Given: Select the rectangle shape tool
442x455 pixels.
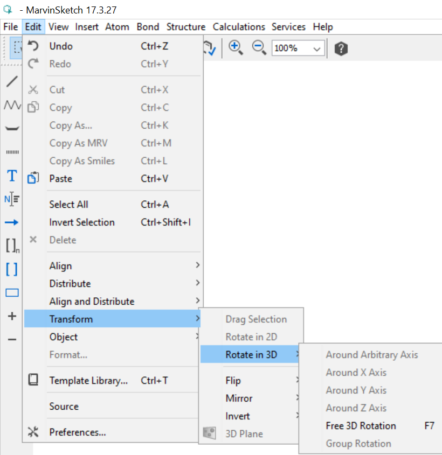Looking at the screenshot, I should pyautogui.click(x=12, y=293).
